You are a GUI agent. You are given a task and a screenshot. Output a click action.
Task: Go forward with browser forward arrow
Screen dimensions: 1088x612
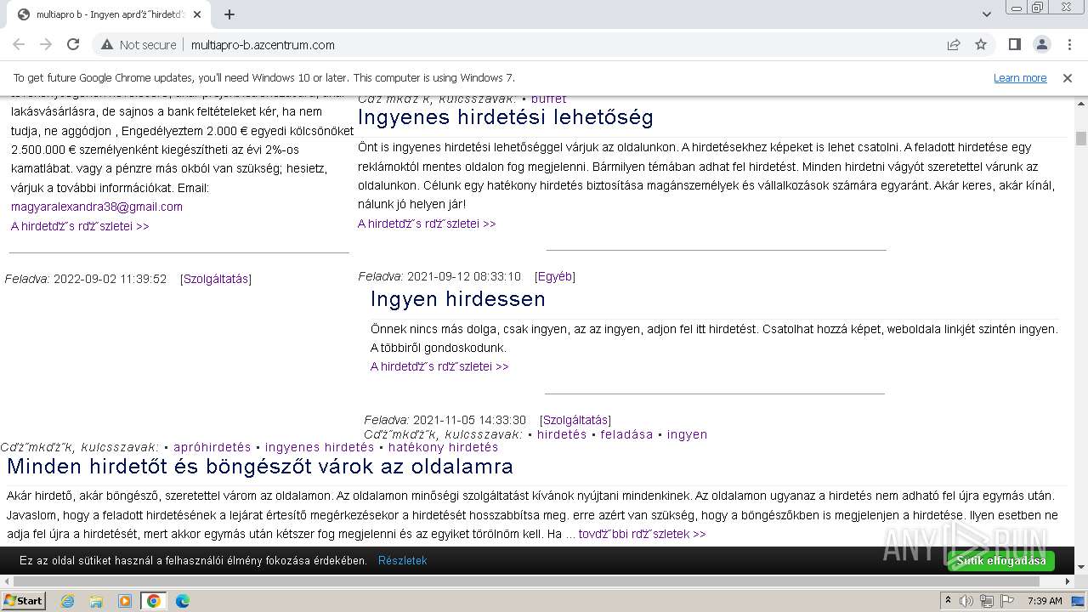(46, 44)
